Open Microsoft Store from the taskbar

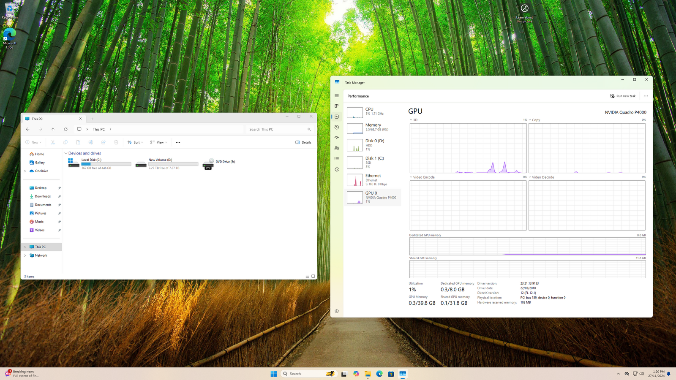391,374
